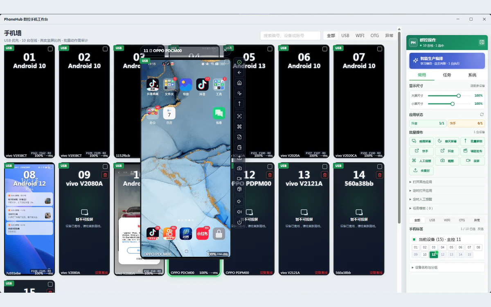
Task: Open 文件夹 folder on the phone screen
Action: pyautogui.click(x=169, y=87)
